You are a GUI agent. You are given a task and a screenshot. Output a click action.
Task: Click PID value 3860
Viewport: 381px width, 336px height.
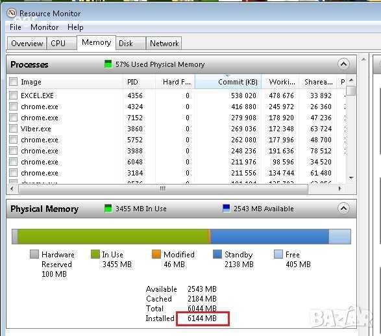[135, 129]
